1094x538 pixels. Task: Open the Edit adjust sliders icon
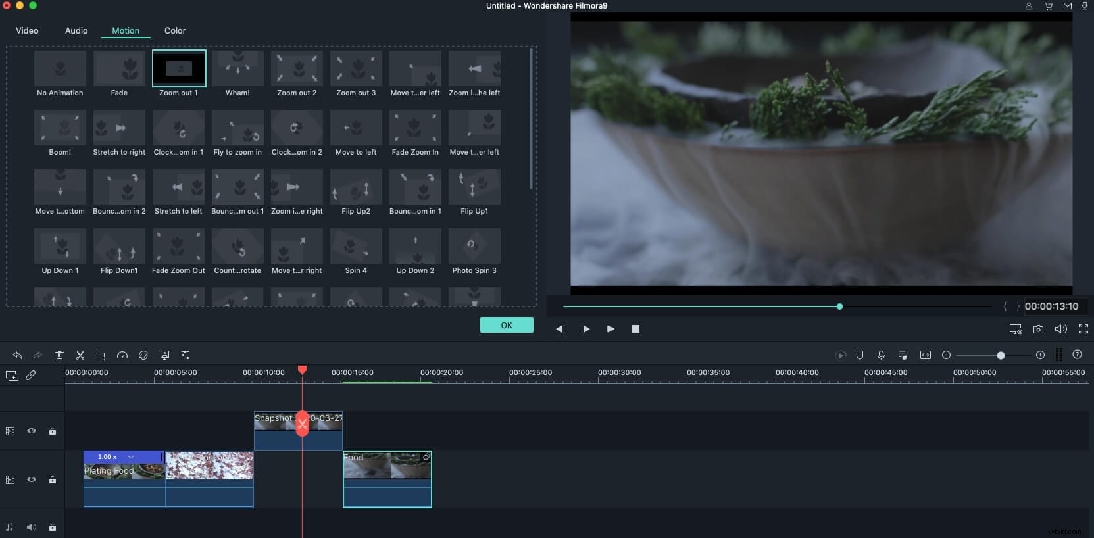186,355
